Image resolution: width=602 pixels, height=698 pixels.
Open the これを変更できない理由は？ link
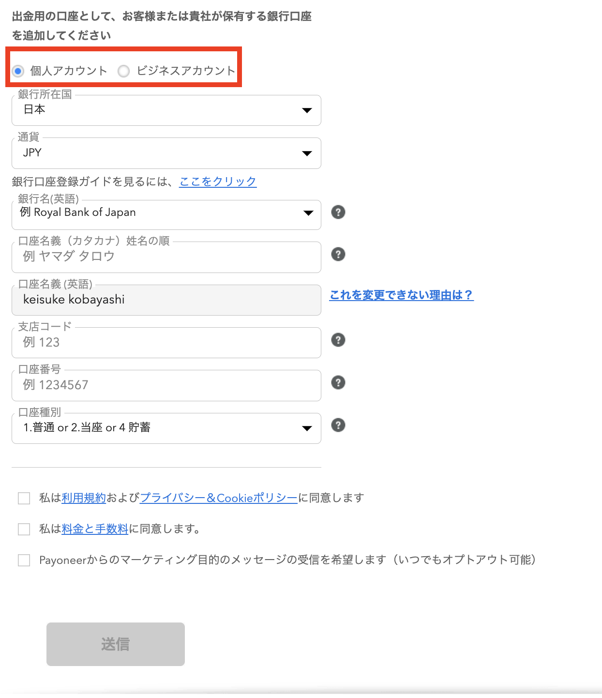[x=402, y=295]
